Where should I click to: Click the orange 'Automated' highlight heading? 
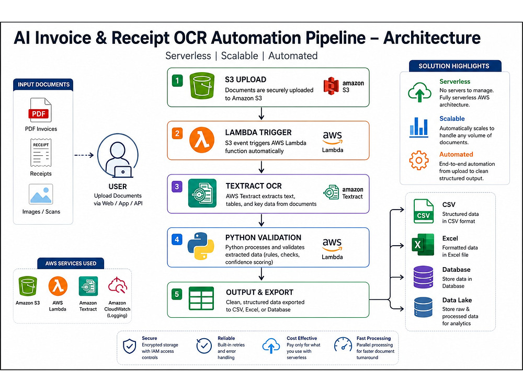pyautogui.click(x=456, y=154)
